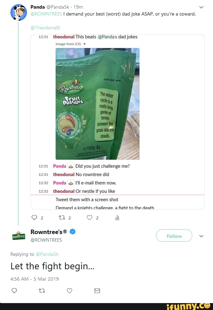Image resolution: width=213 pixels, height=310 pixels.
Task: Open Panda's profile avatar
Action: click(18, 12)
